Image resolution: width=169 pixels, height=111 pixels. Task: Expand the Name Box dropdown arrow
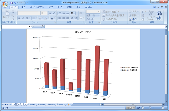pos(30,26)
